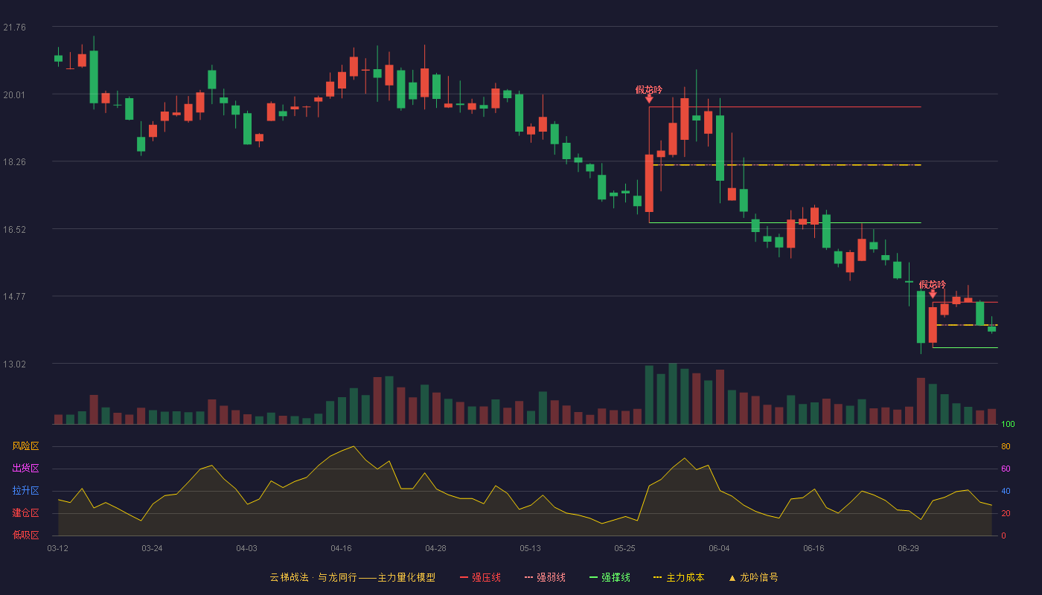Click the 06-29 date label
Screen dimensions: 1042x595
[x=908, y=548]
